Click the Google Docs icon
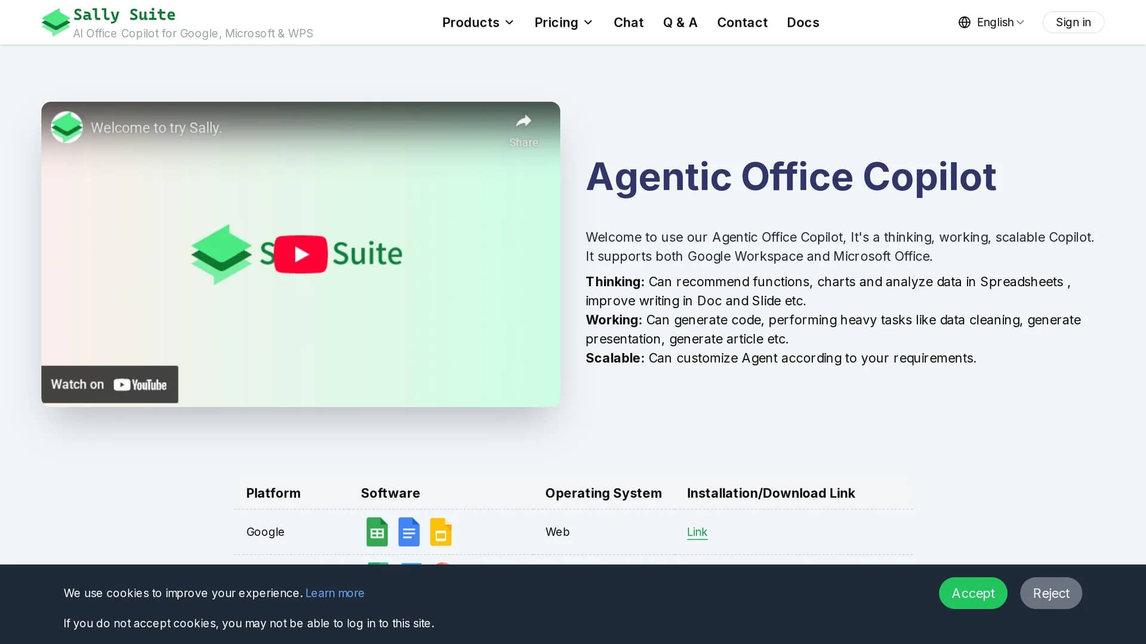Screen dimensions: 1146x644 coord(409,532)
